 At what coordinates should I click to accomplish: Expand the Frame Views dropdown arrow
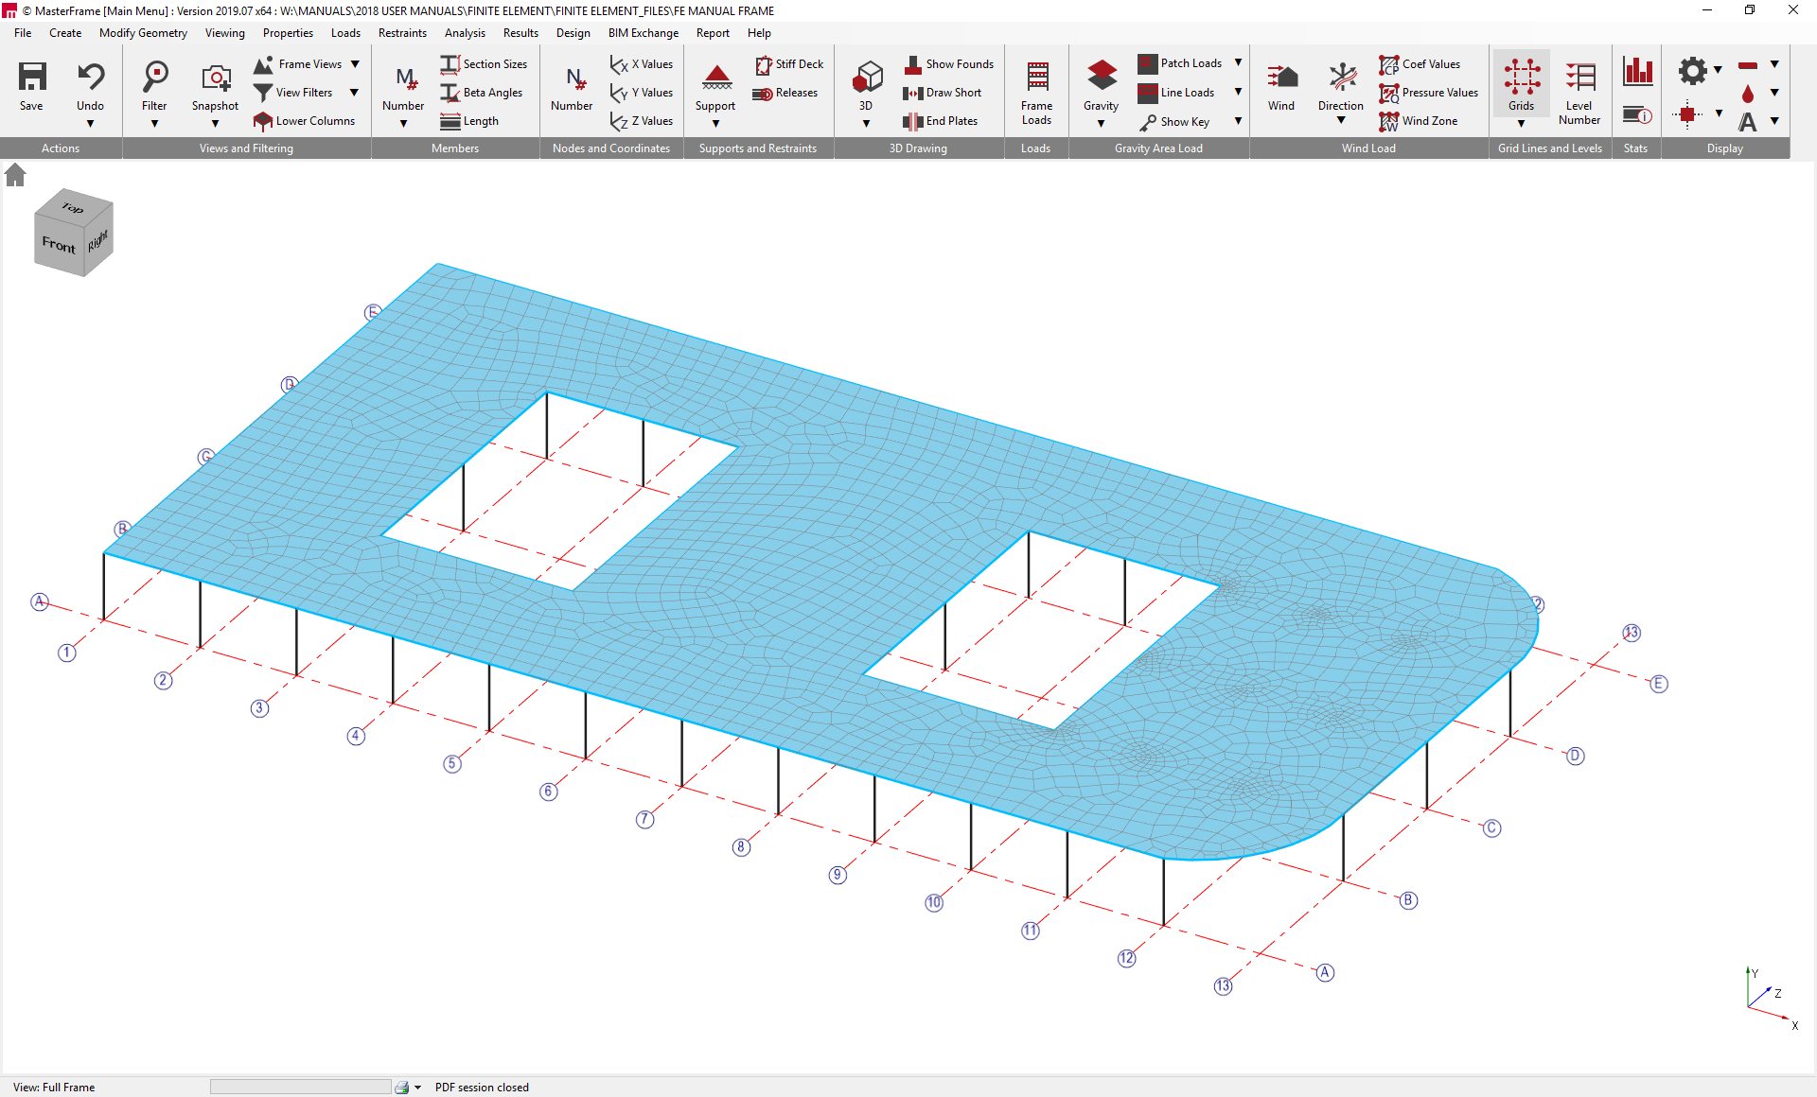tap(355, 64)
